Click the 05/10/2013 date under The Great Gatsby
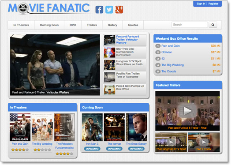 (x=136, y=149)
